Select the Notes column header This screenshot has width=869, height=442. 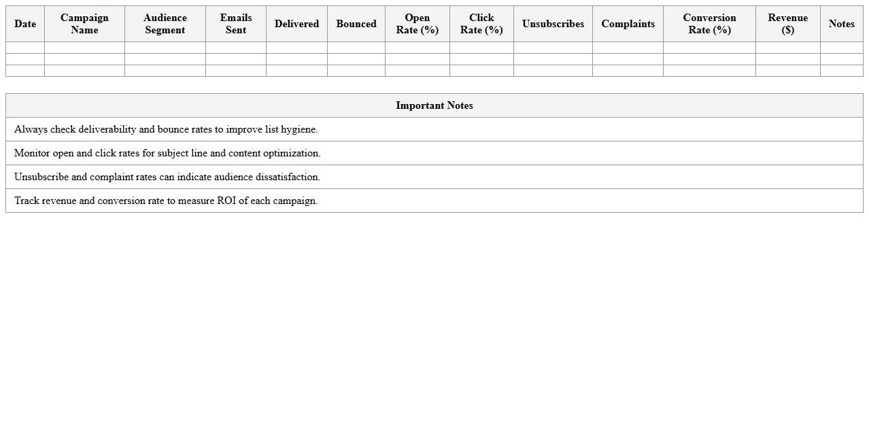841,24
